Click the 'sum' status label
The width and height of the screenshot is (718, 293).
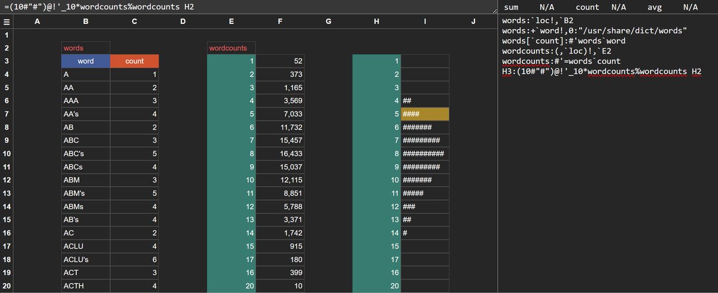511,7
